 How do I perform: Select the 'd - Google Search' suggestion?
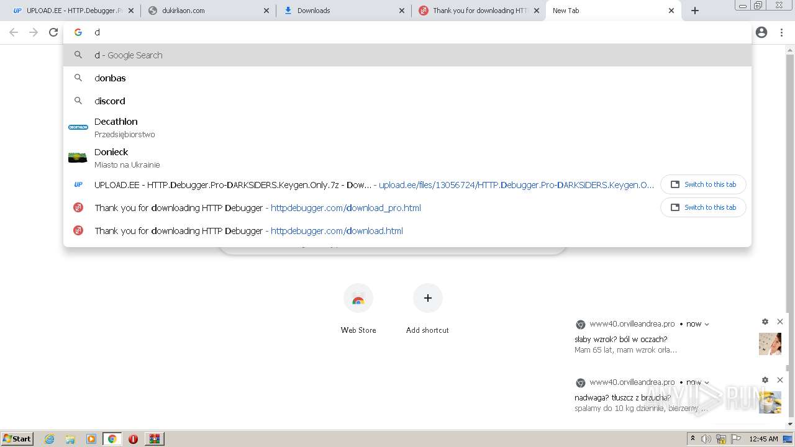[407, 55]
